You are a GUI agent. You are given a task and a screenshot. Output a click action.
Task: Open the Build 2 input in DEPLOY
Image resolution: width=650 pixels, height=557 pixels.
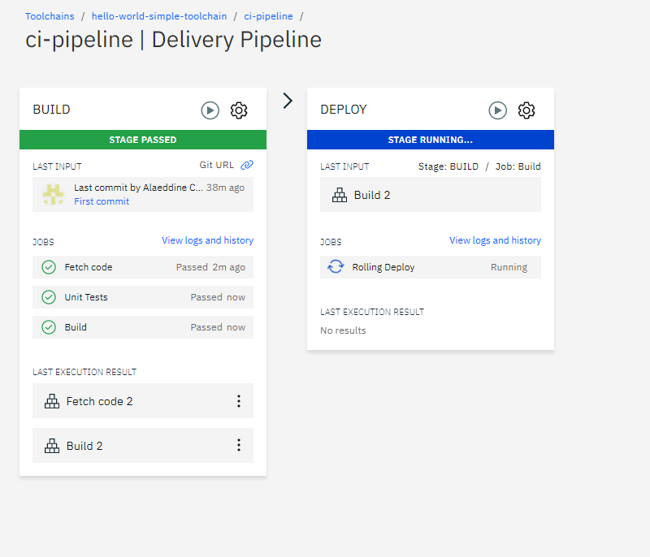pyautogui.click(x=431, y=195)
